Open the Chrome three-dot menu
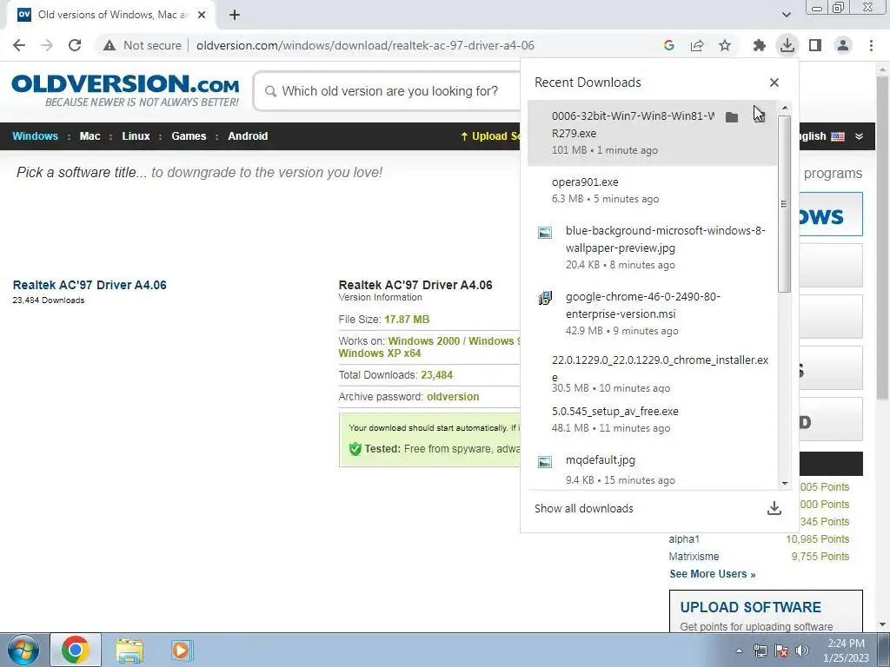 [x=871, y=45]
